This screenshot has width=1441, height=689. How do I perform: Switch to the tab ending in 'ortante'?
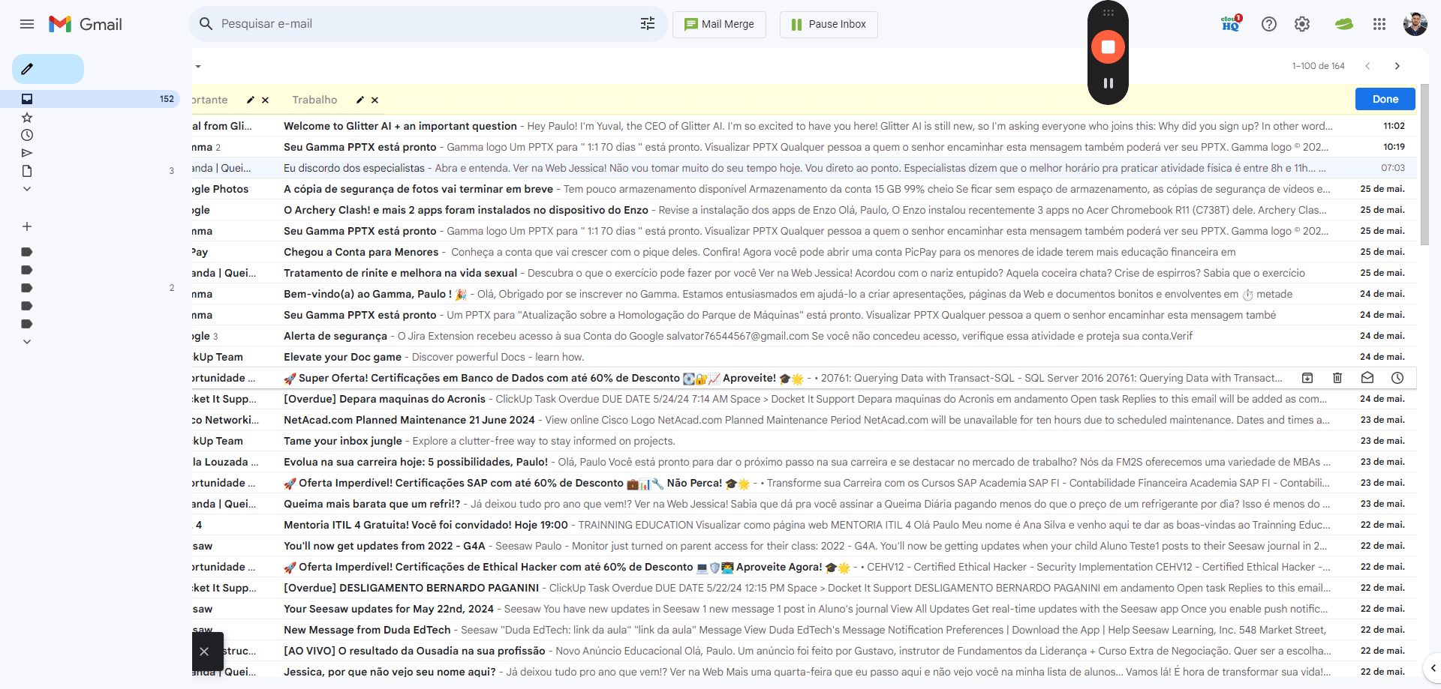209,100
